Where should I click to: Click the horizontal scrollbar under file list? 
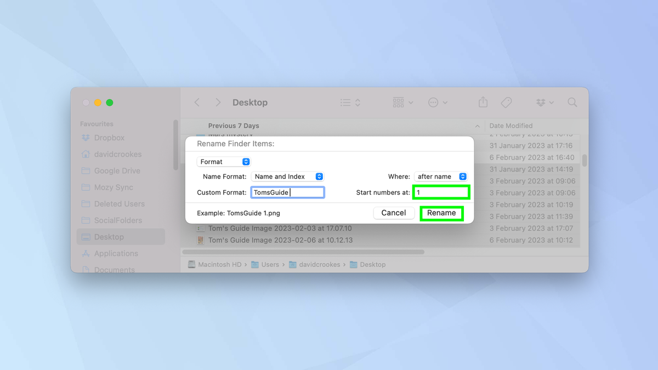click(x=303, y=252)
